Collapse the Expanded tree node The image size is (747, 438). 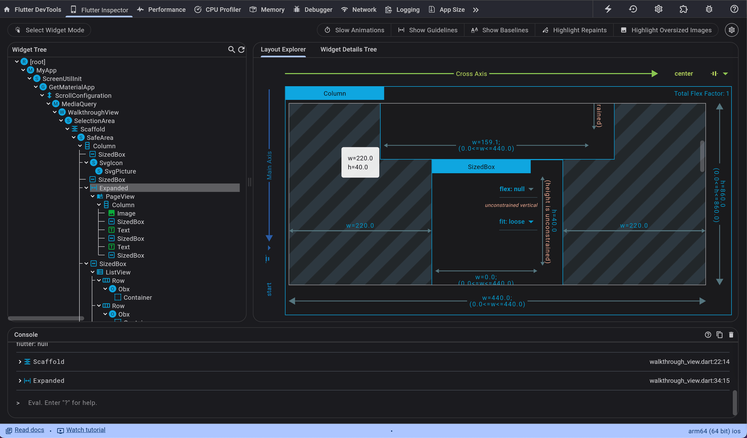(86, 188)
